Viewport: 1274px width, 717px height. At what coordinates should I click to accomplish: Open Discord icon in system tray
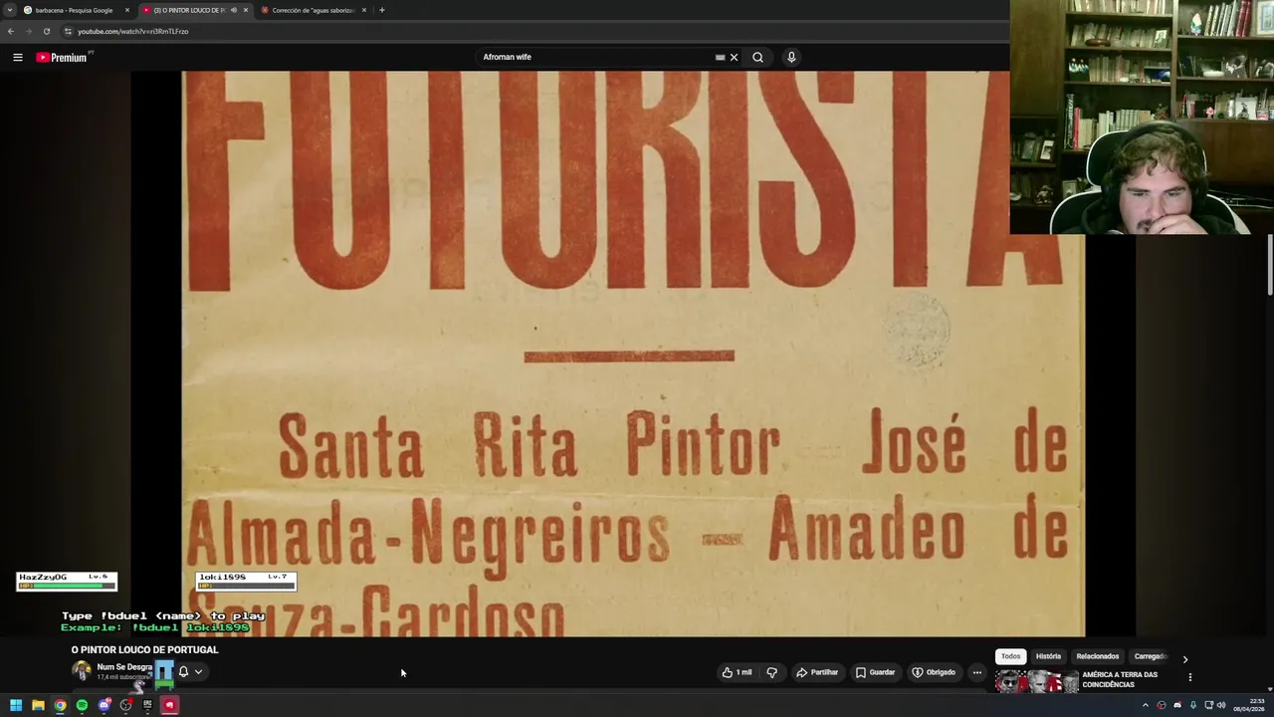coord(1177,705)
